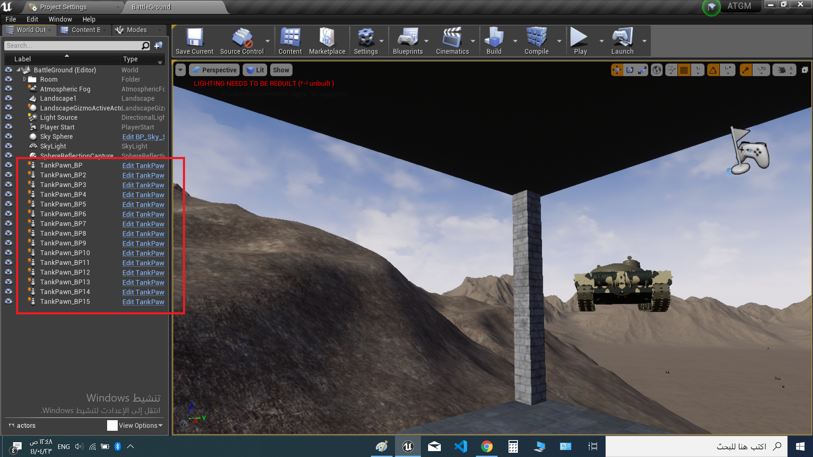Hide the Atmospheric Fog using its eye toggle

click(8, 89)
